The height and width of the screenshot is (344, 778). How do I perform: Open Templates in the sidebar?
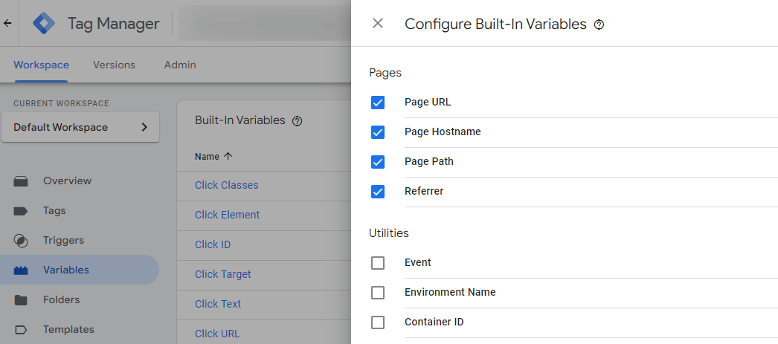tap(68, 329)
